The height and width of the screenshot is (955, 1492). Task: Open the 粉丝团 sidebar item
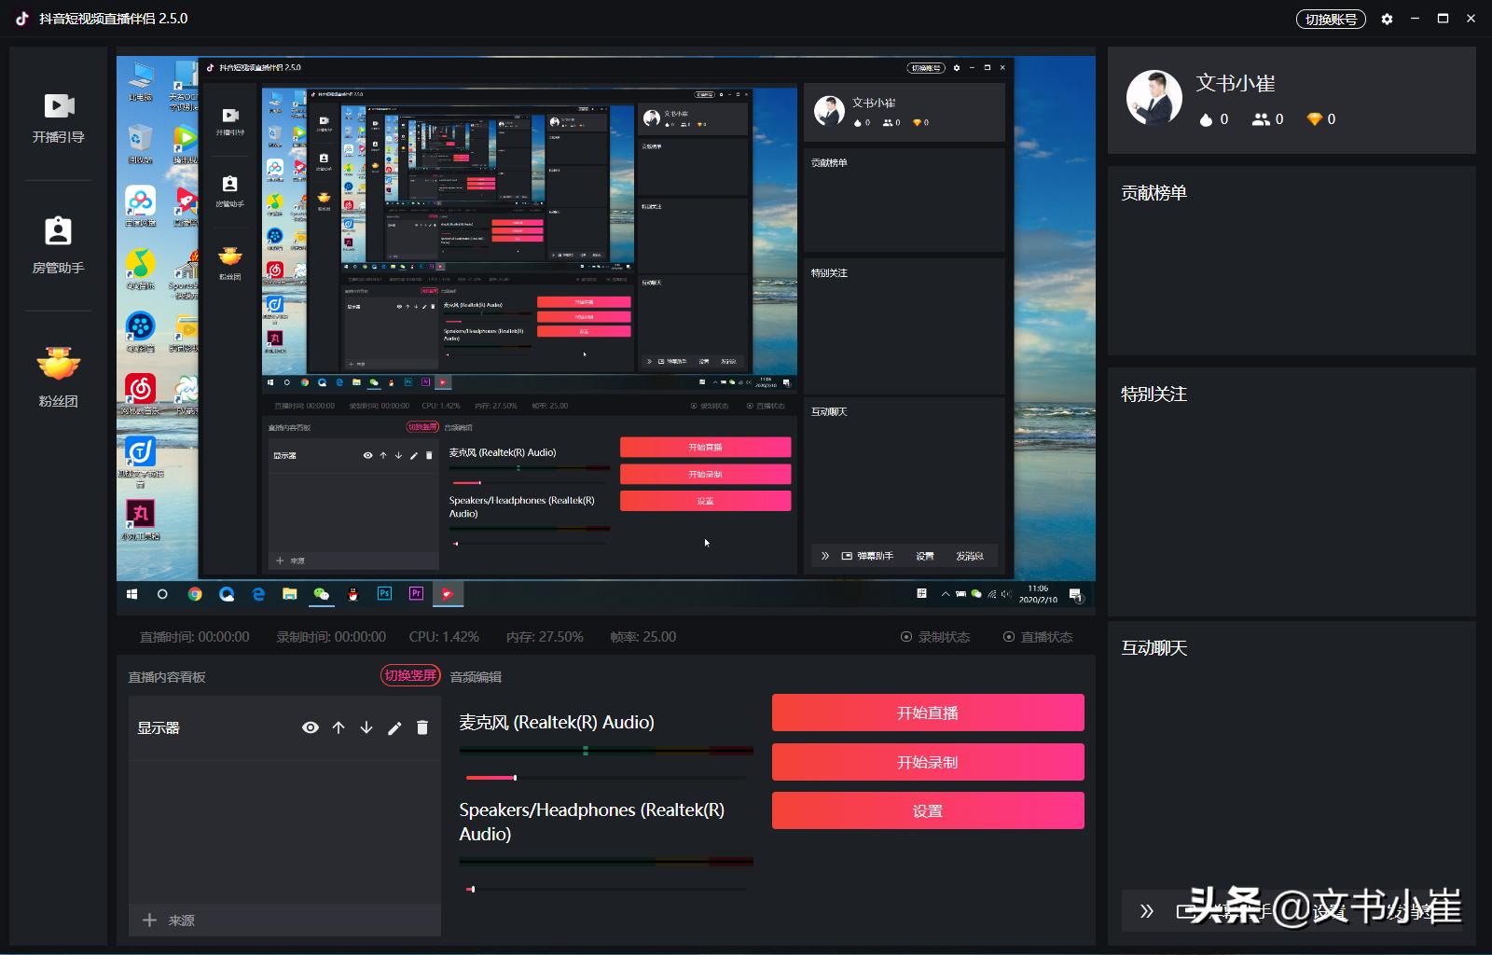tap(58, 376)
